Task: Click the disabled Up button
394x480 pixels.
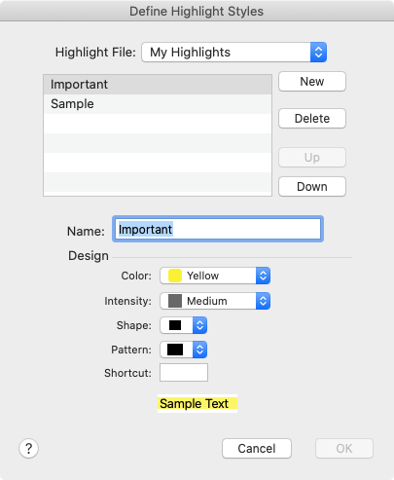Action: pyautogui.click(x=312, y=158)
